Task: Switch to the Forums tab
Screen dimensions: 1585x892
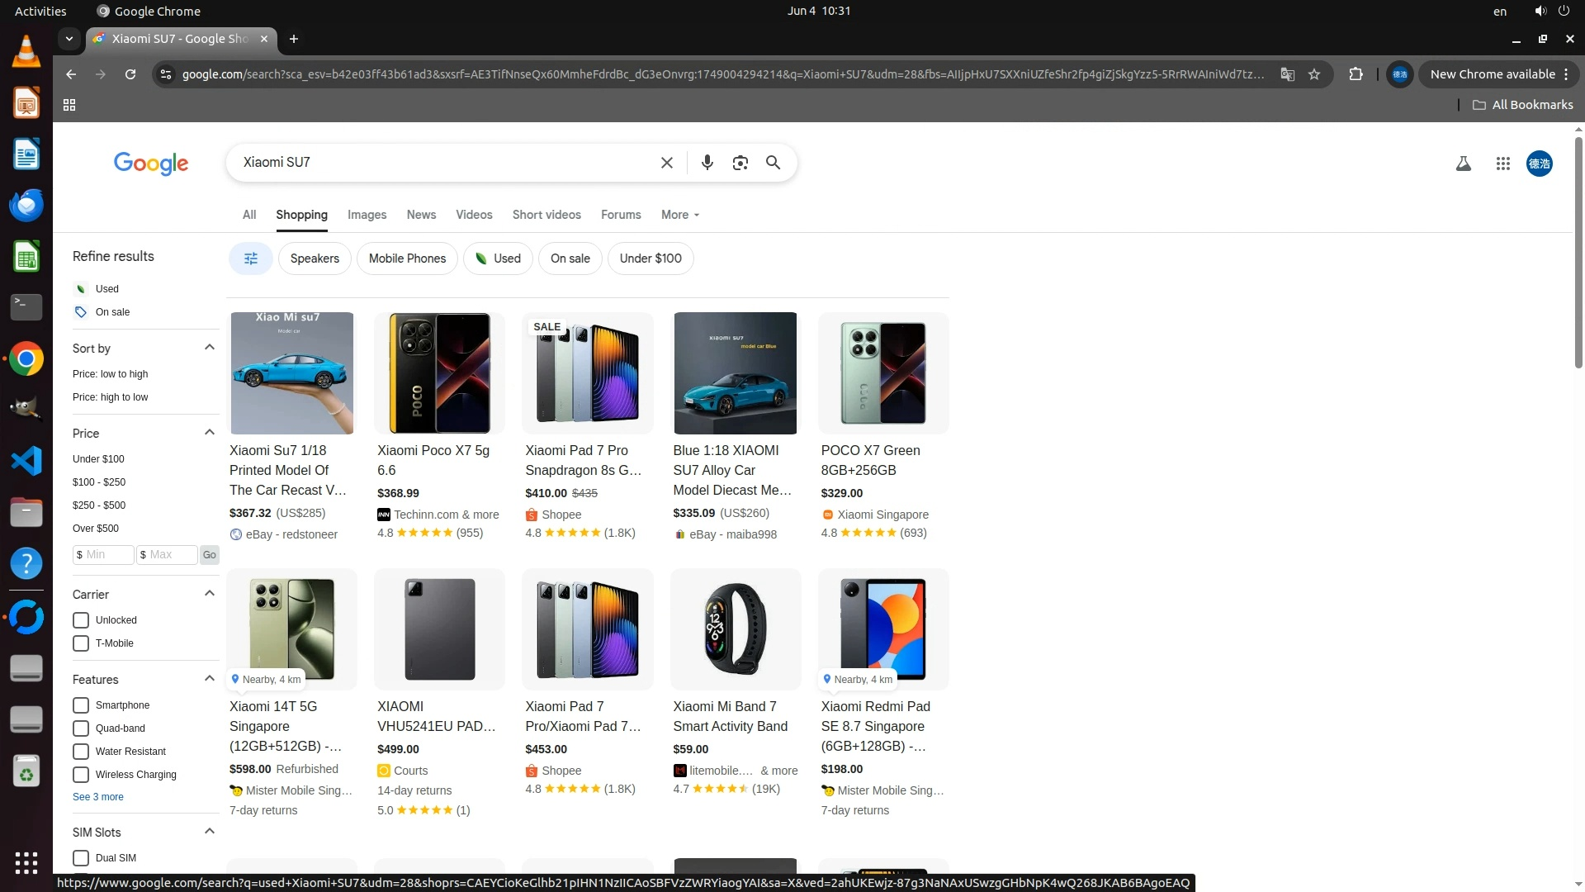Action: (620, 215)
